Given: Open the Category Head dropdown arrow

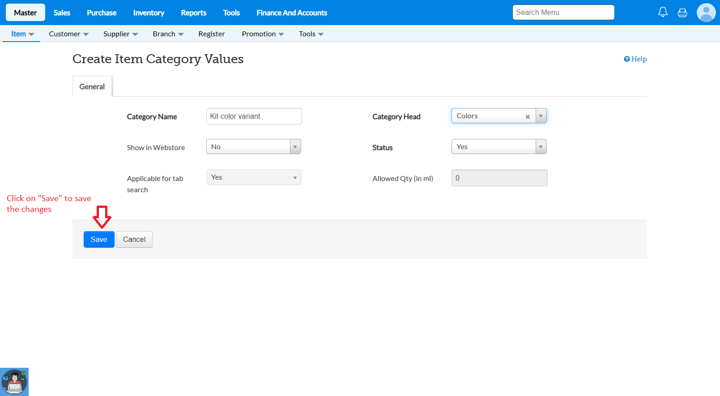Looking at the screenshot, I should click(541, 116).
